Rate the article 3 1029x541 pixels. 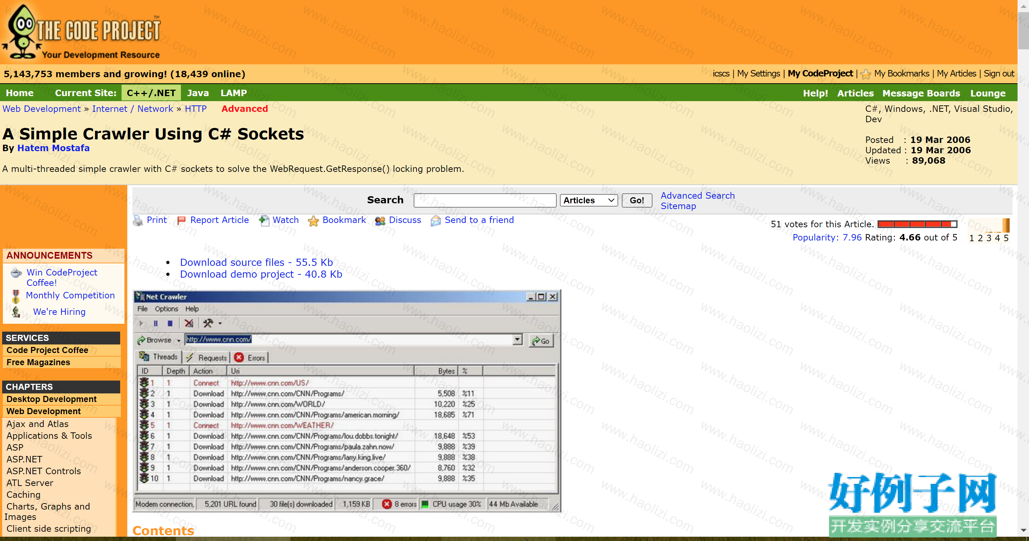(989, 238)
